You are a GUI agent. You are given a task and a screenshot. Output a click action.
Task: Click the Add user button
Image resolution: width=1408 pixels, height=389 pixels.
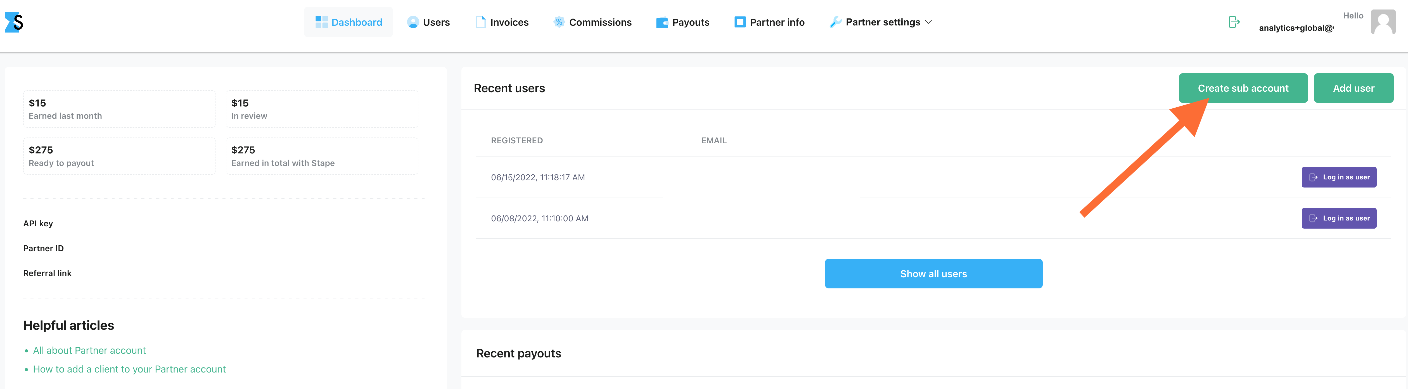1353,88
